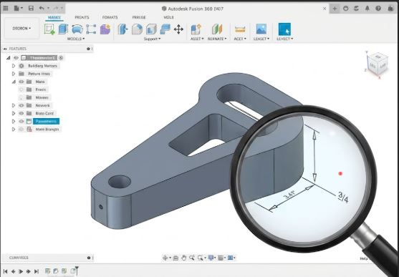Viewport: 399px width, 277px height.
Task: Click the Measure ruler icon
Action: [240, 29]
